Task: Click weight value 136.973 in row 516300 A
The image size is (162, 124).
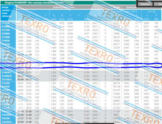Action: tap(117, 122)
